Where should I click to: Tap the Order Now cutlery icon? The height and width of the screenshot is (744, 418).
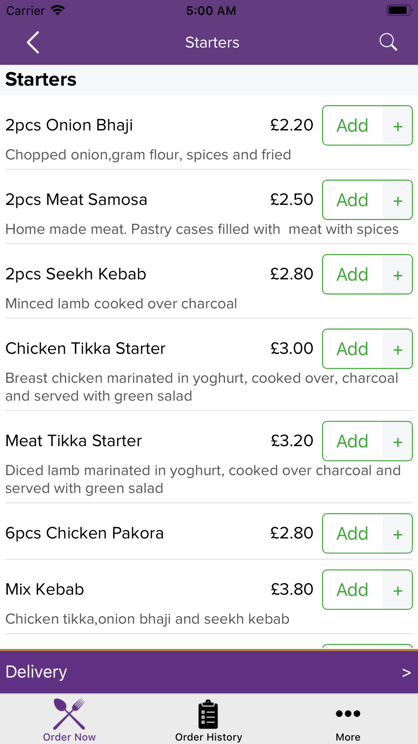[69, 714]
